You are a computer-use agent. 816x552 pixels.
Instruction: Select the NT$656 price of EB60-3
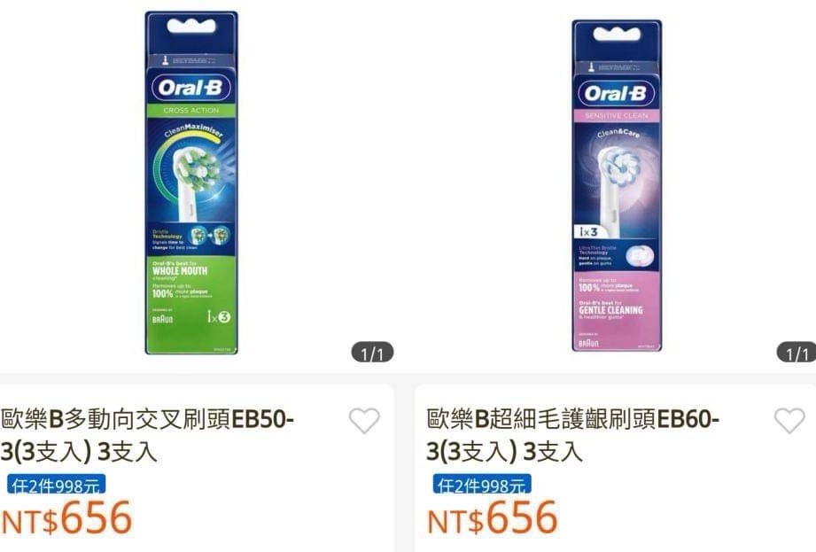pos(493,517)
